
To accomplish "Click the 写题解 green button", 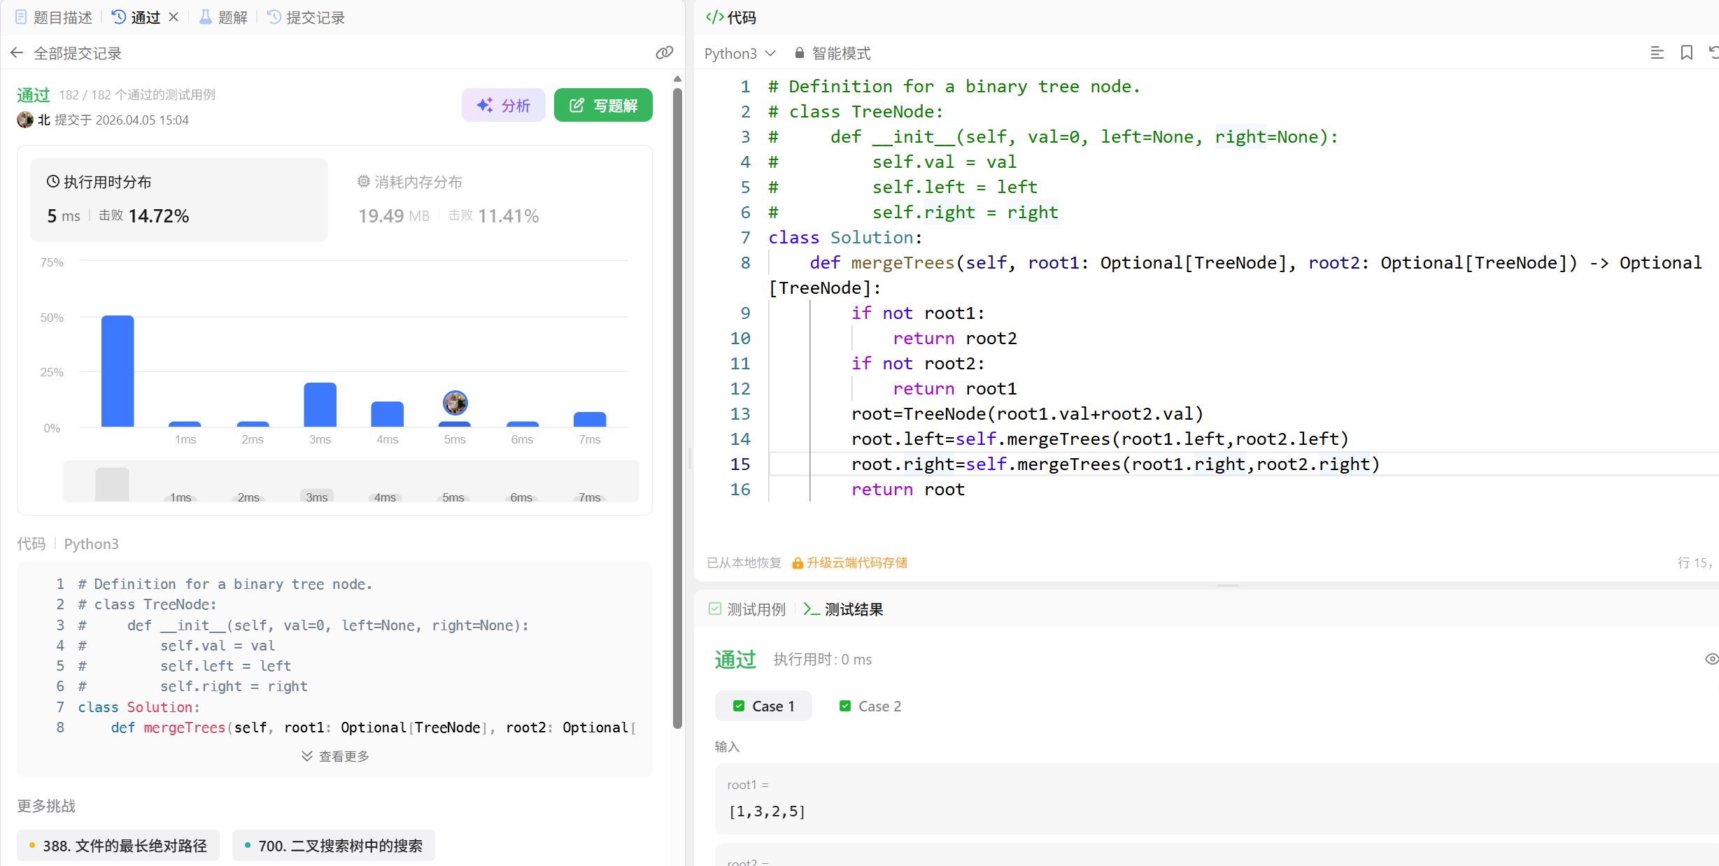I will tap(603, 105).
